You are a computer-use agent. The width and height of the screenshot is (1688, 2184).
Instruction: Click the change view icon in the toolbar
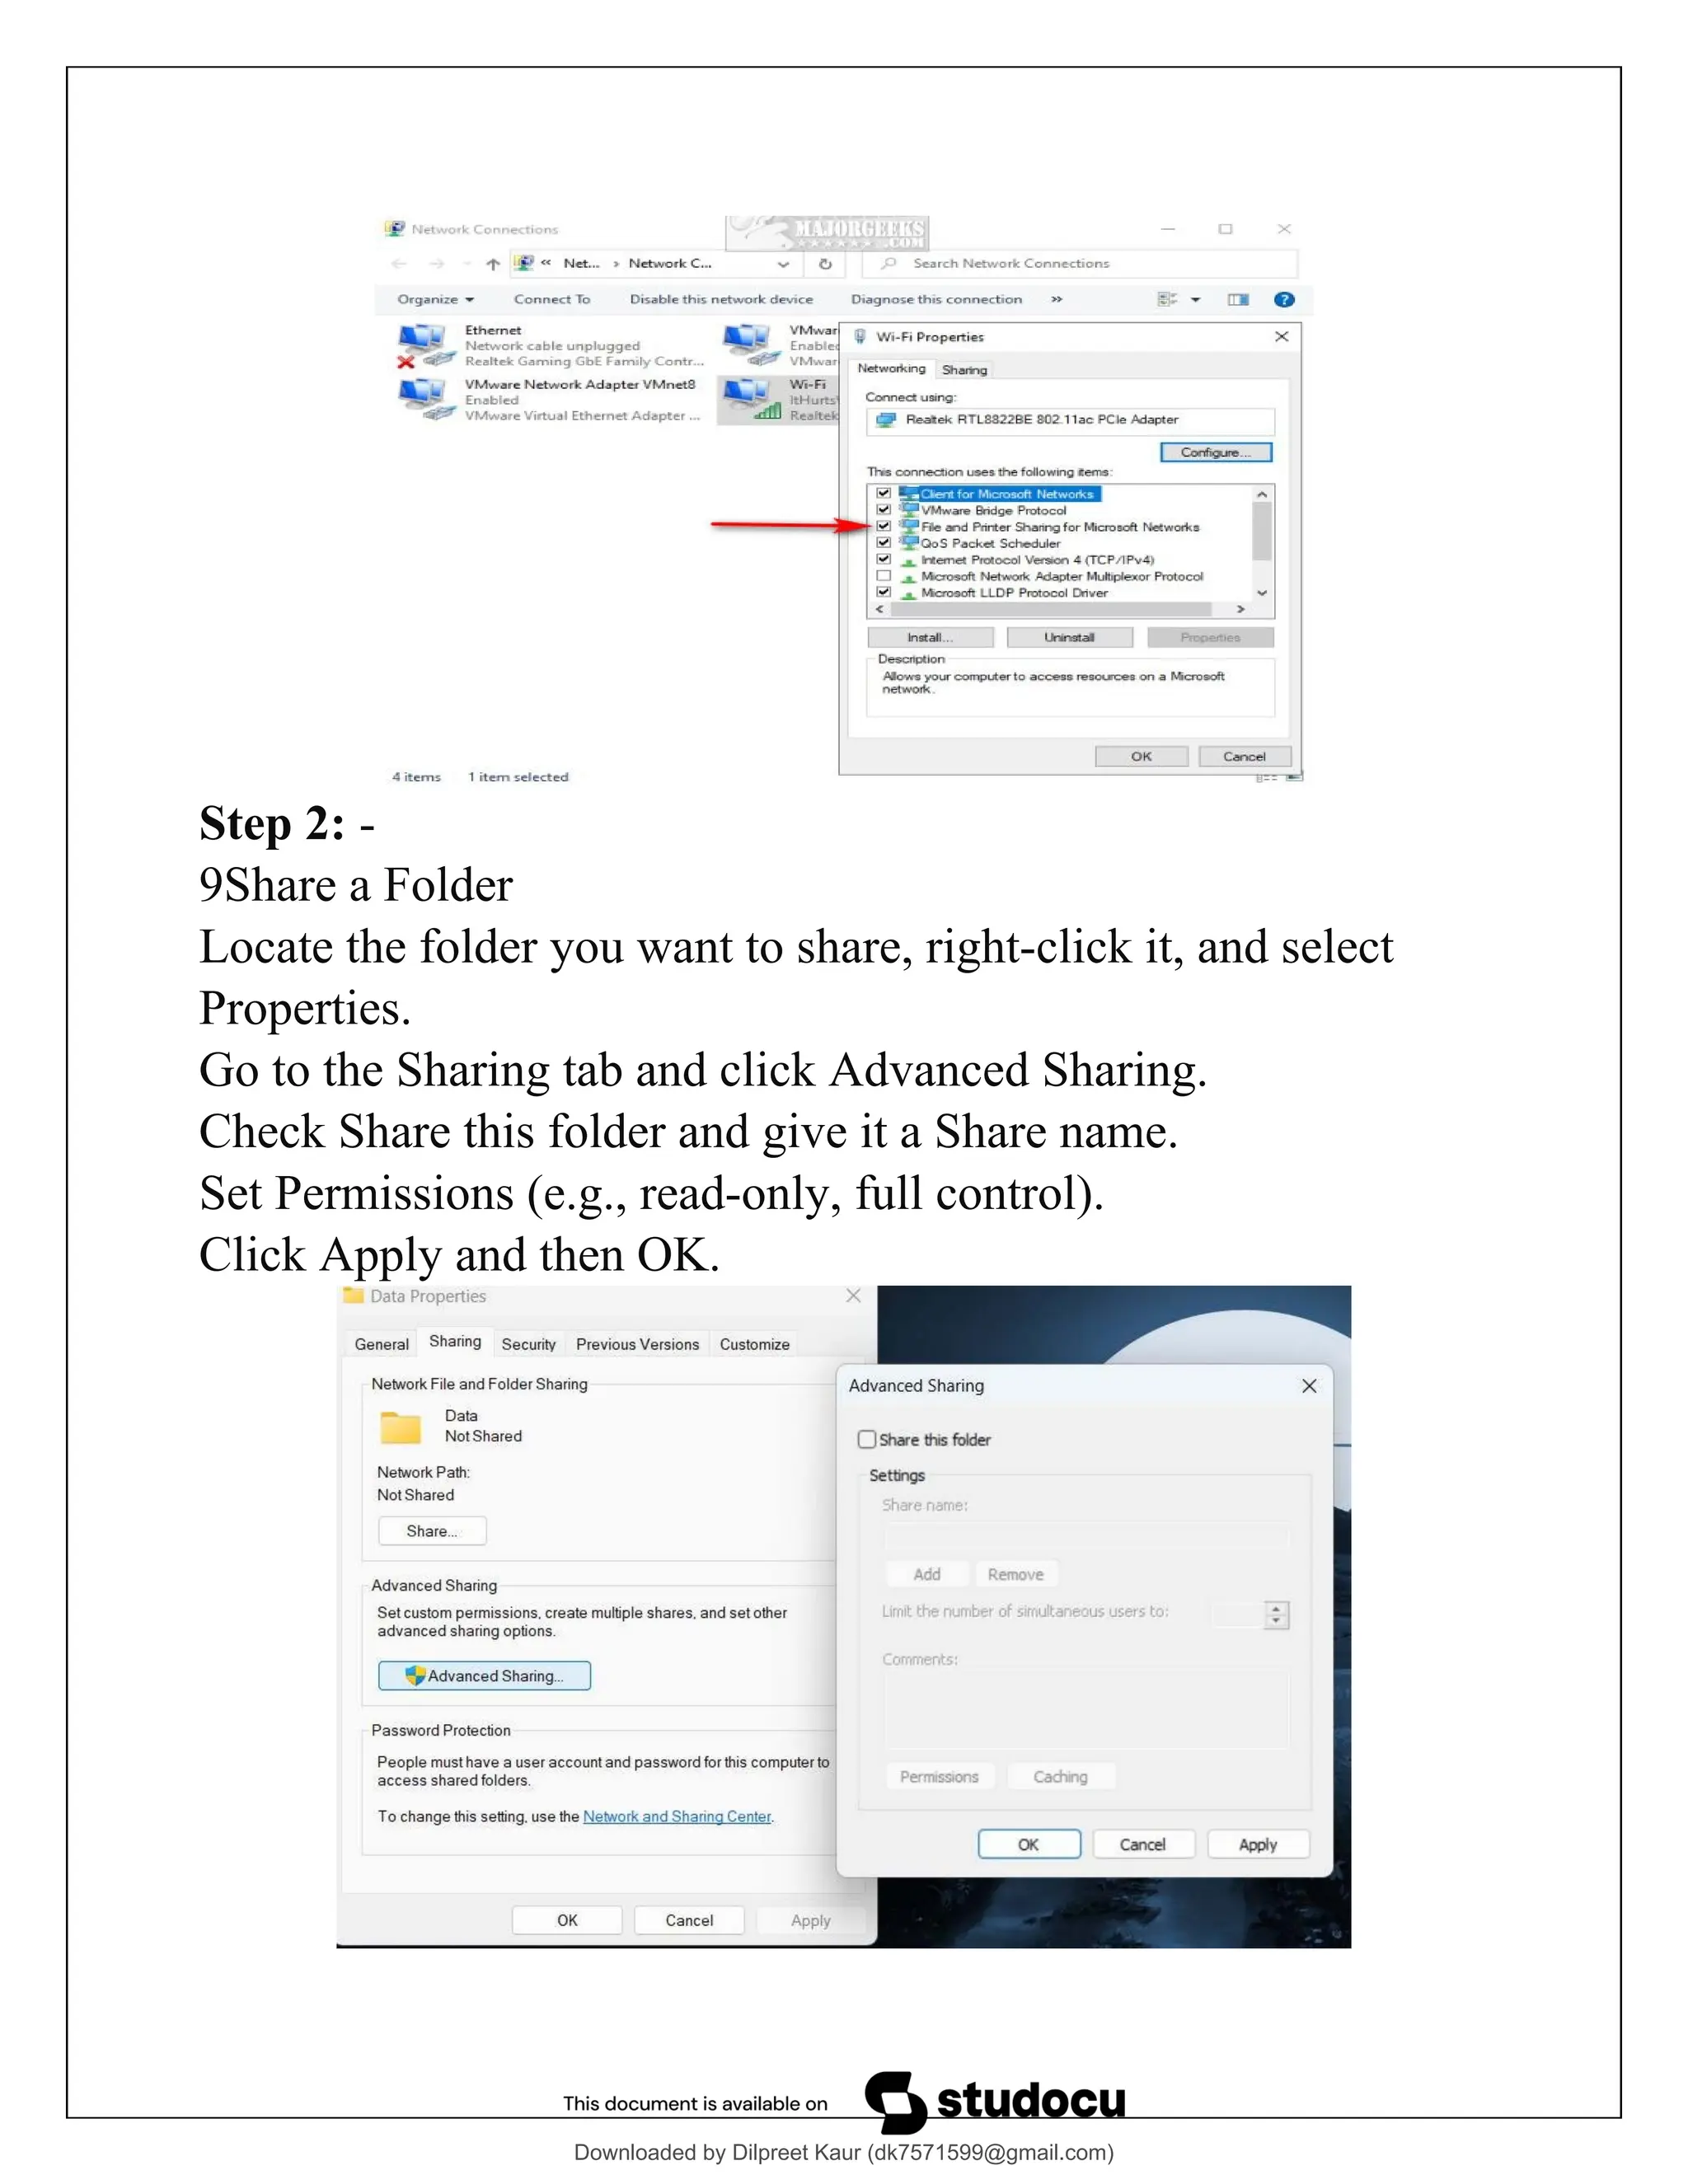pyautogui.click(x=1167, y=299)
